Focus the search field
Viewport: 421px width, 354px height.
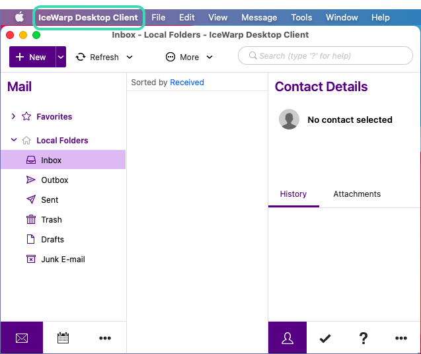(x=325, y=55)
